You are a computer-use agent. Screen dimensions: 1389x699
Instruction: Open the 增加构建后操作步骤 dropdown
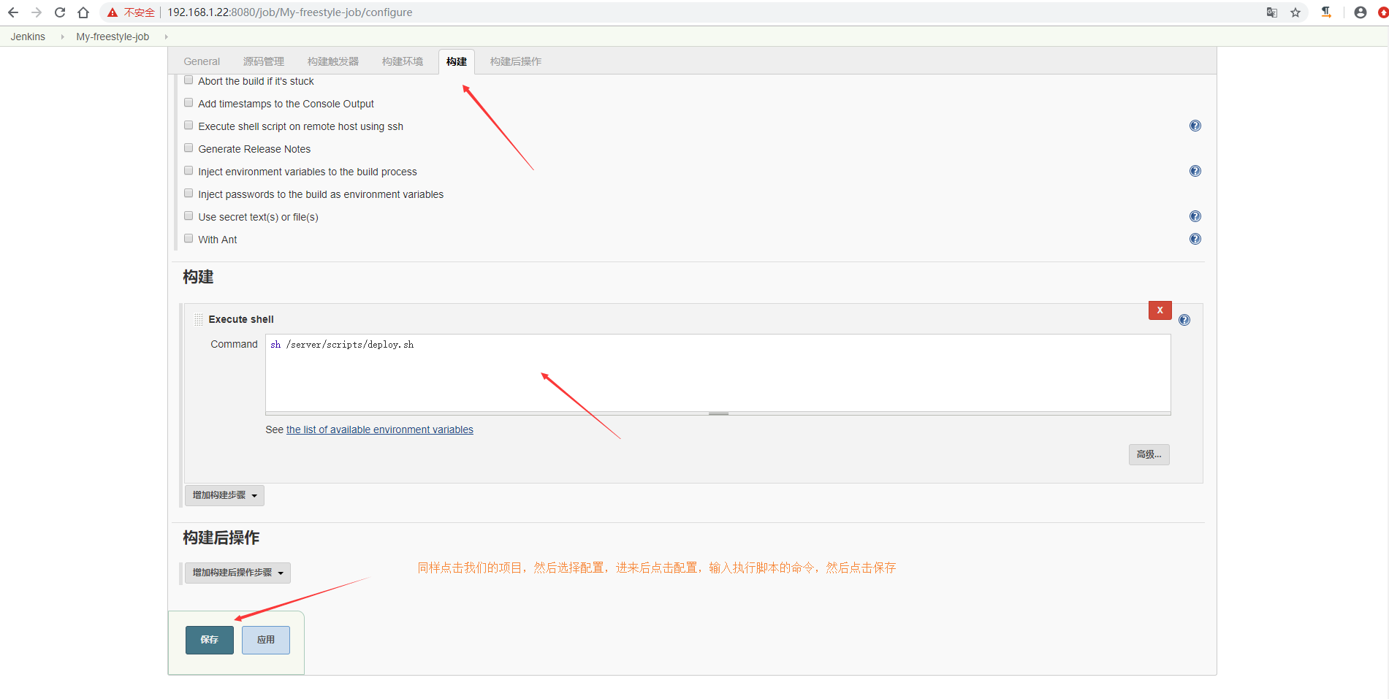(x=237, y=573)
